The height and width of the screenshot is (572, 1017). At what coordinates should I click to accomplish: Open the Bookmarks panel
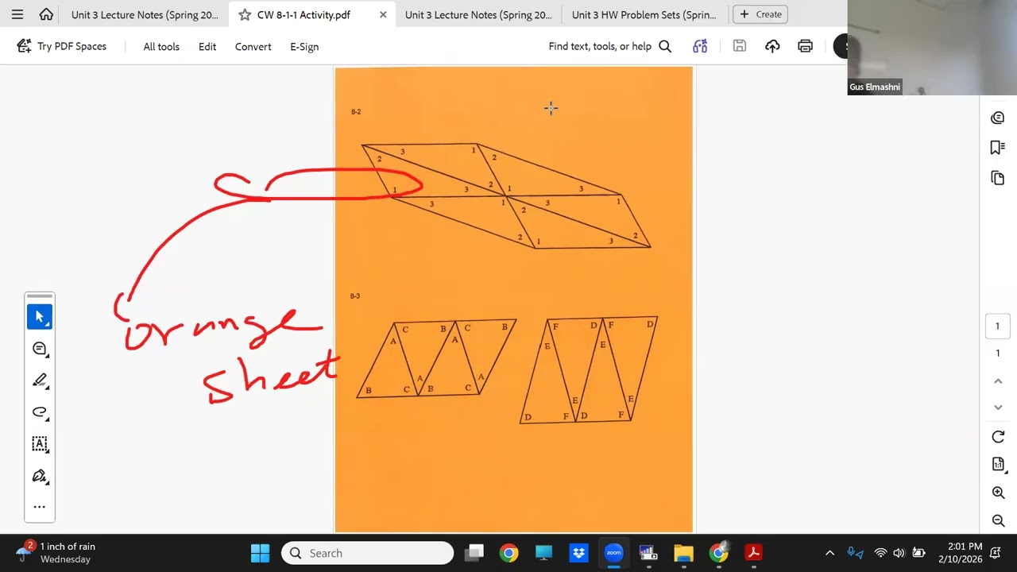click(998, 148)
